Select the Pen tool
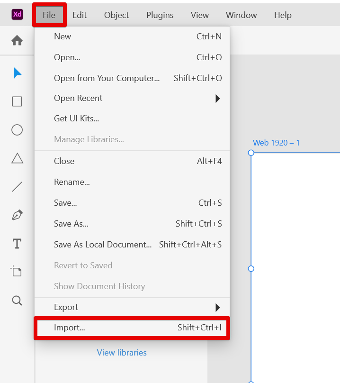Viewport: 340px width, 383px height. click(17, 215)
